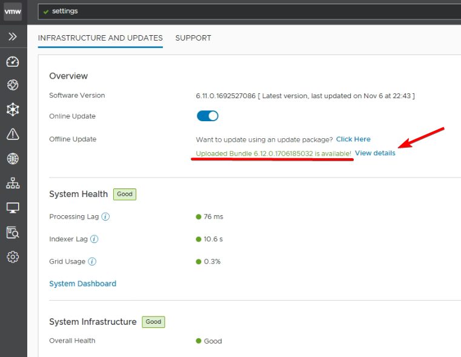This screenshot has height=357, width=461.
Task: Open the hexagon network nodes icon
Action: [13, 110]
